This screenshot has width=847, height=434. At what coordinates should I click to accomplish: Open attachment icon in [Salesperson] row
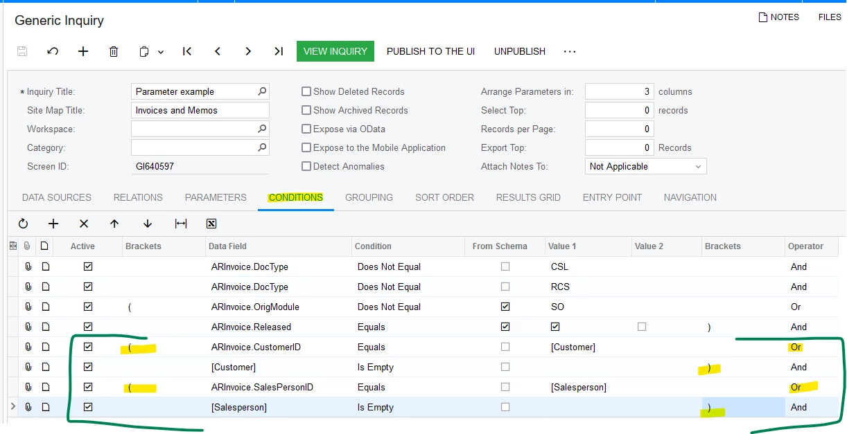(x=28, y=407)
